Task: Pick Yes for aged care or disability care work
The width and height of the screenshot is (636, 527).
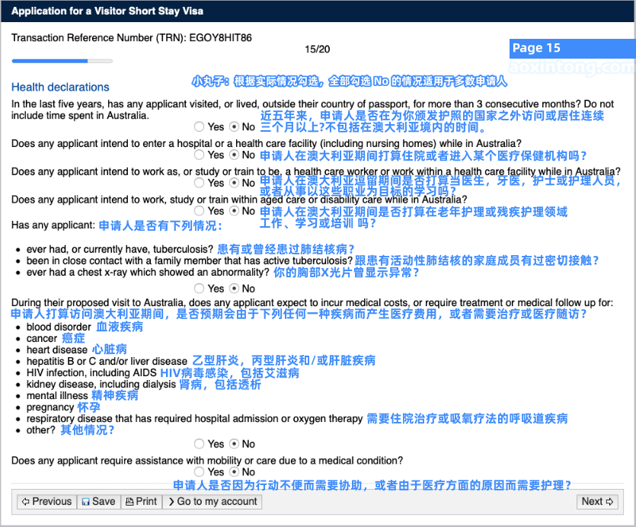Action: point(200,211)
